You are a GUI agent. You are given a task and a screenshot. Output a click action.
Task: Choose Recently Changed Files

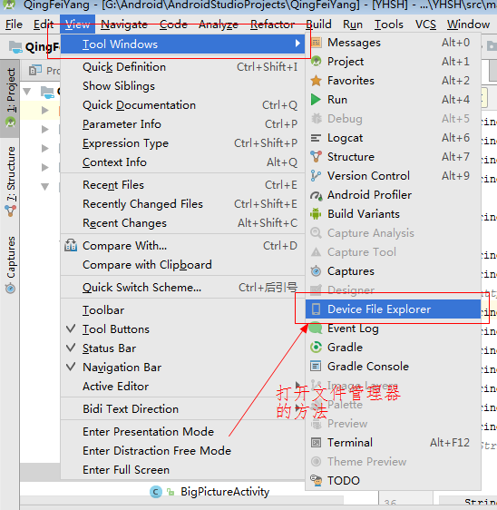pyautogui.click(x=182, y=204)
